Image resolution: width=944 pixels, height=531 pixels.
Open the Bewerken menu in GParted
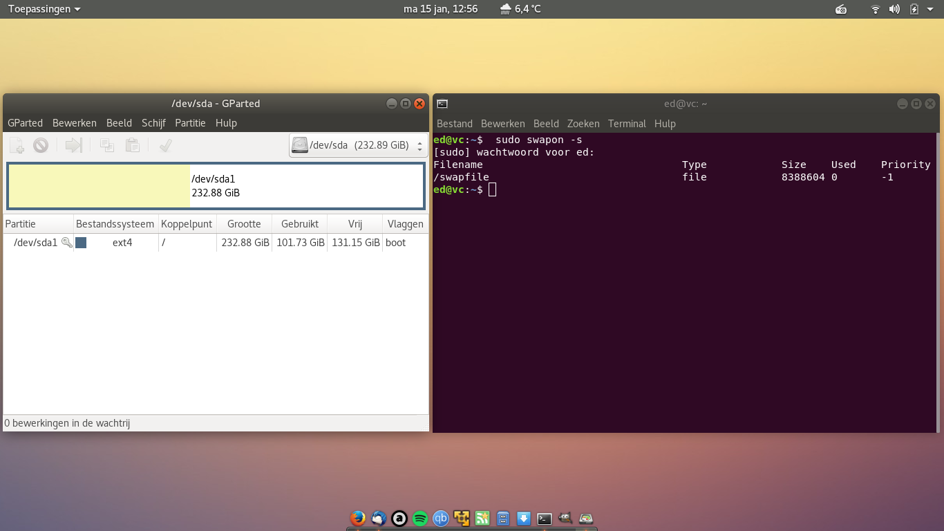pyautogui.click(x=75, y=123)
